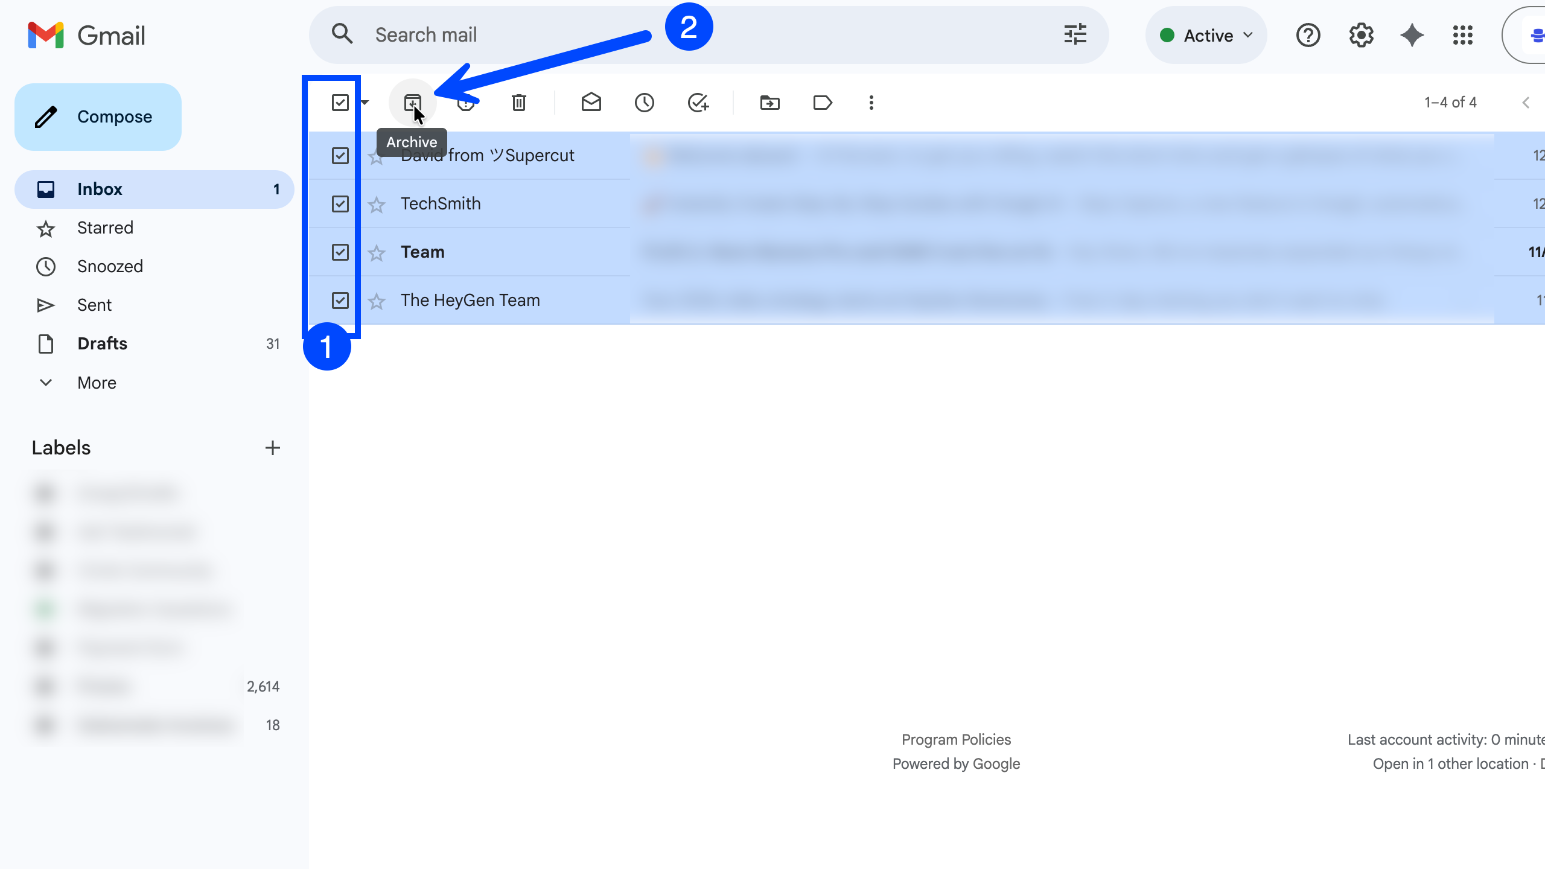This screenshot has width=1545, height=869.
Task: Click the Add to Tasks icon
Action: [698, 103]
